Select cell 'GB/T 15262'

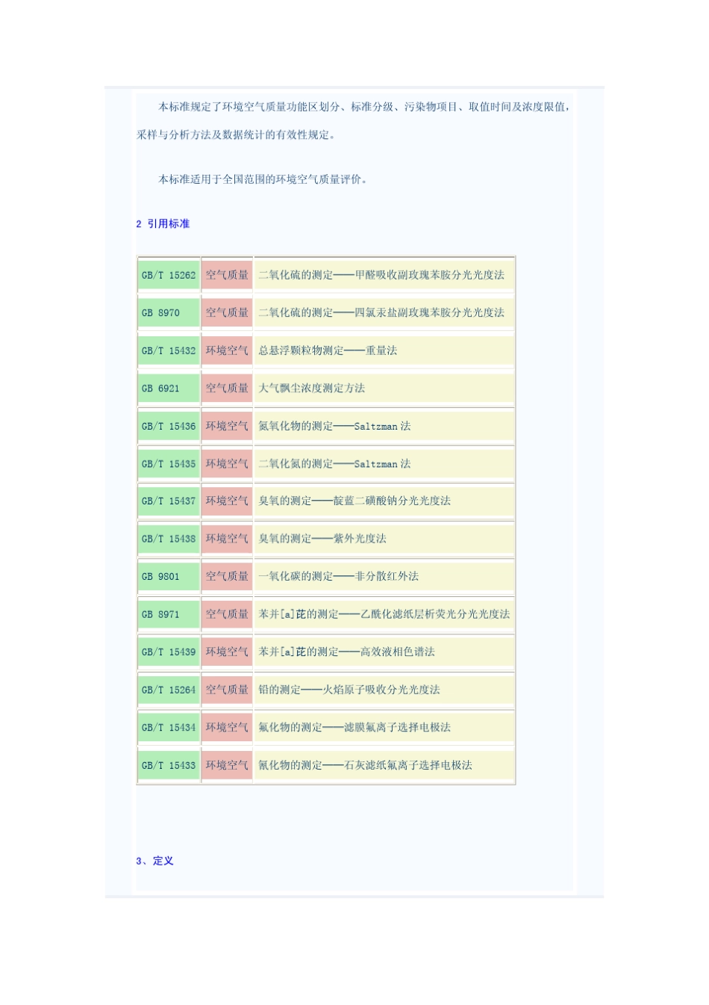click(169, 275)
